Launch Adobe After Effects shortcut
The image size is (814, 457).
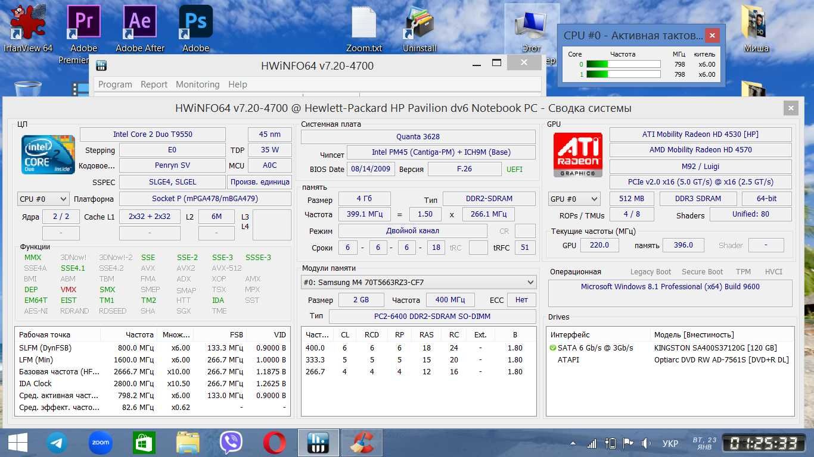pos(140,28)
